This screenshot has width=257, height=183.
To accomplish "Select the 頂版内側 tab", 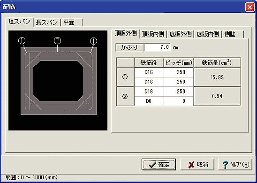I will (153, 34).
